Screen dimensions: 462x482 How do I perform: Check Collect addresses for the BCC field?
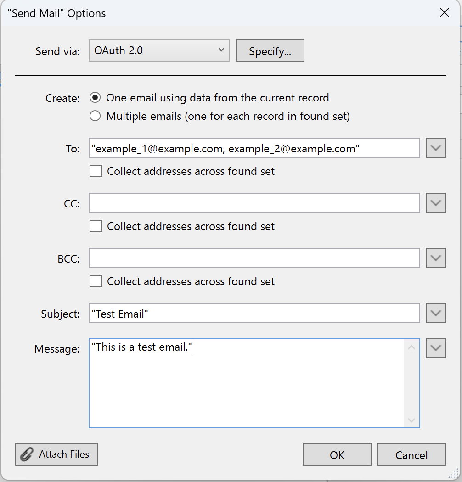pos(96,281)
